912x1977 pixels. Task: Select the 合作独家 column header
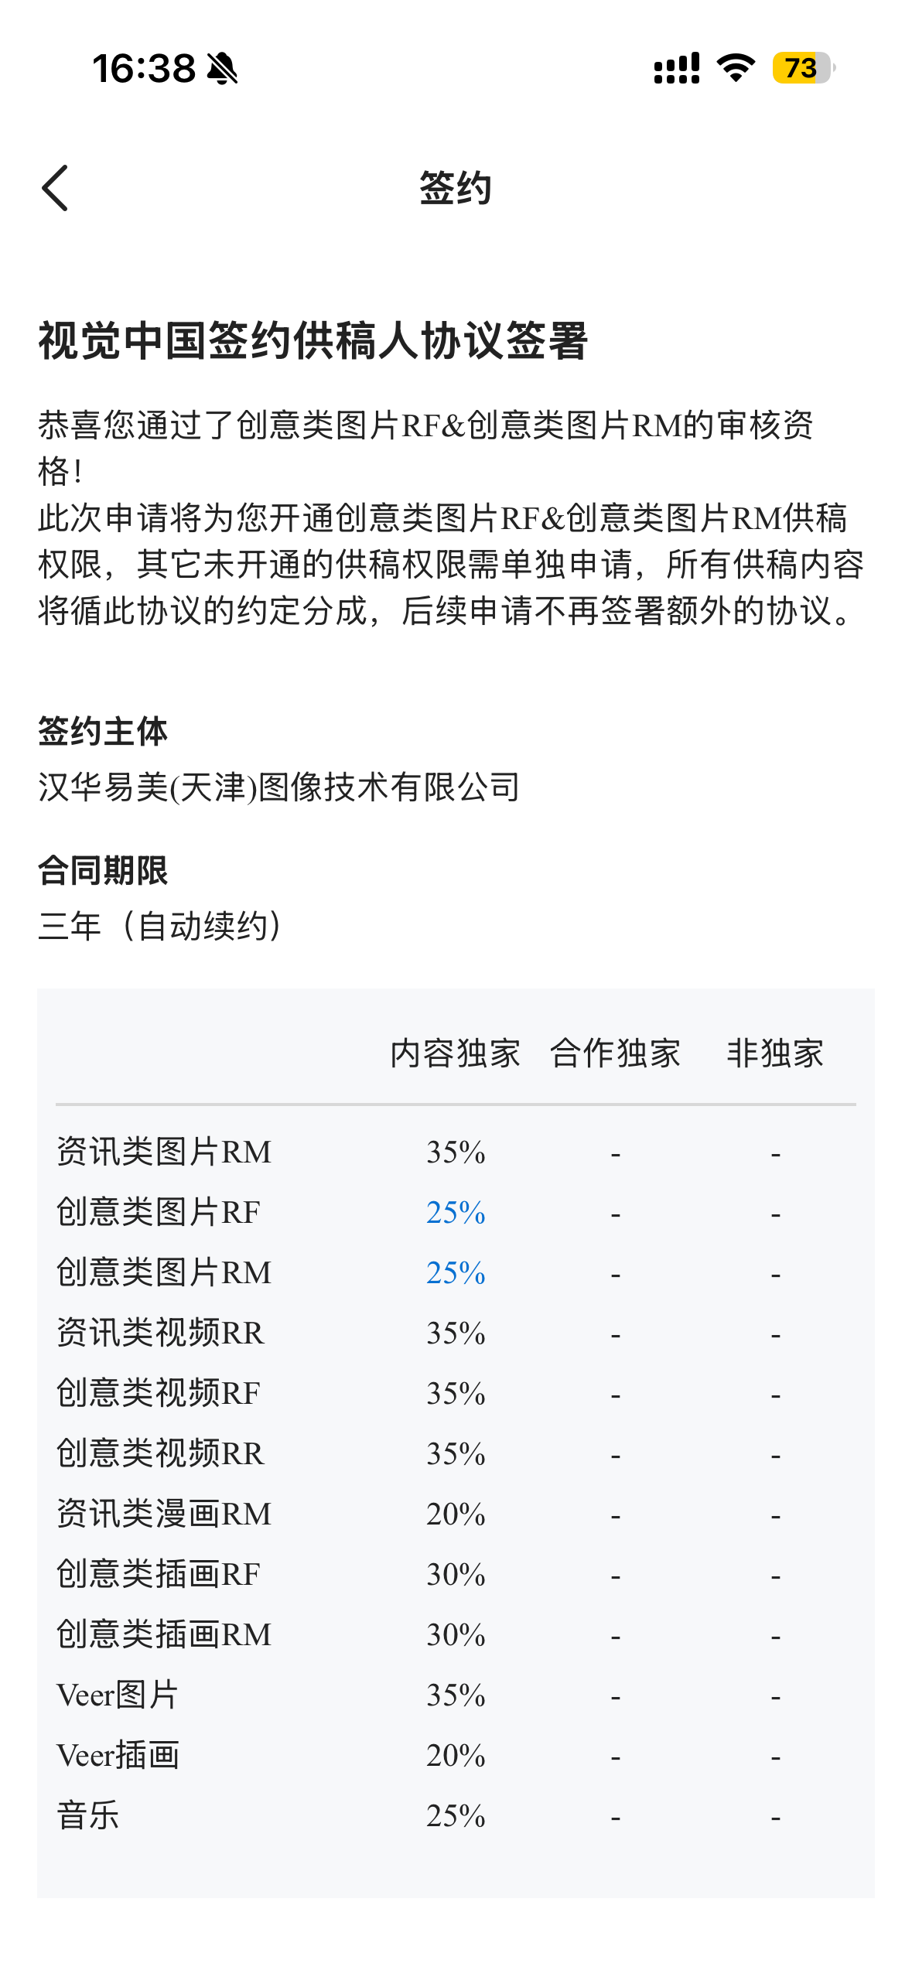click(615, 1053)
